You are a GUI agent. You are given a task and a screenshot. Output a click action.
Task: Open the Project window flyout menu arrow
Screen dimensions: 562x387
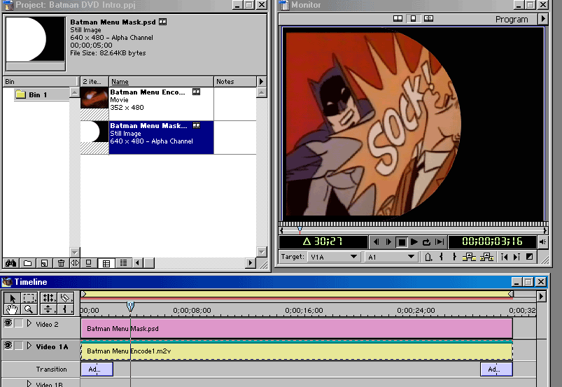pyautogui.click(x=261, y=82)
